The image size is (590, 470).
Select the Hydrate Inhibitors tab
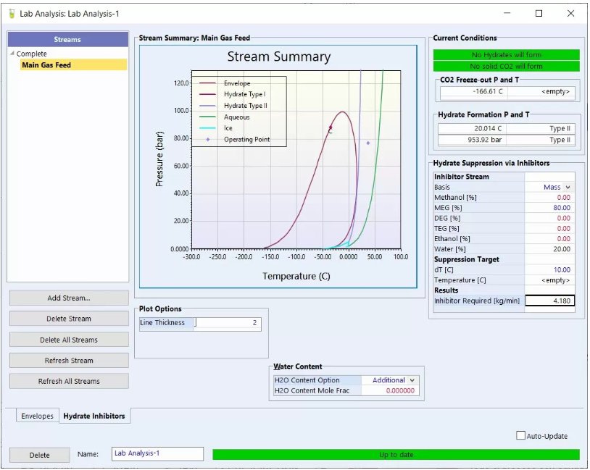94,416
